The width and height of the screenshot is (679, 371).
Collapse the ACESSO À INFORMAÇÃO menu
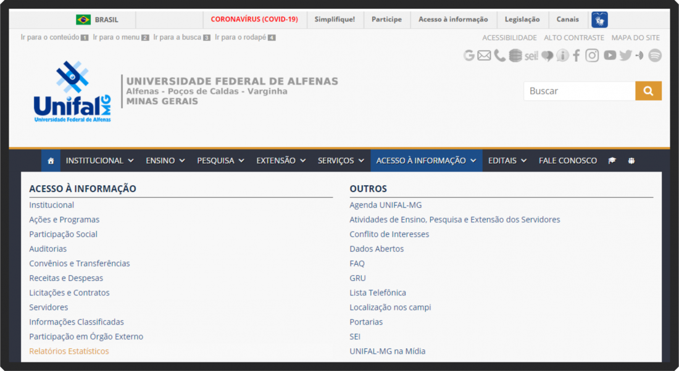click(x=426, y=160)
